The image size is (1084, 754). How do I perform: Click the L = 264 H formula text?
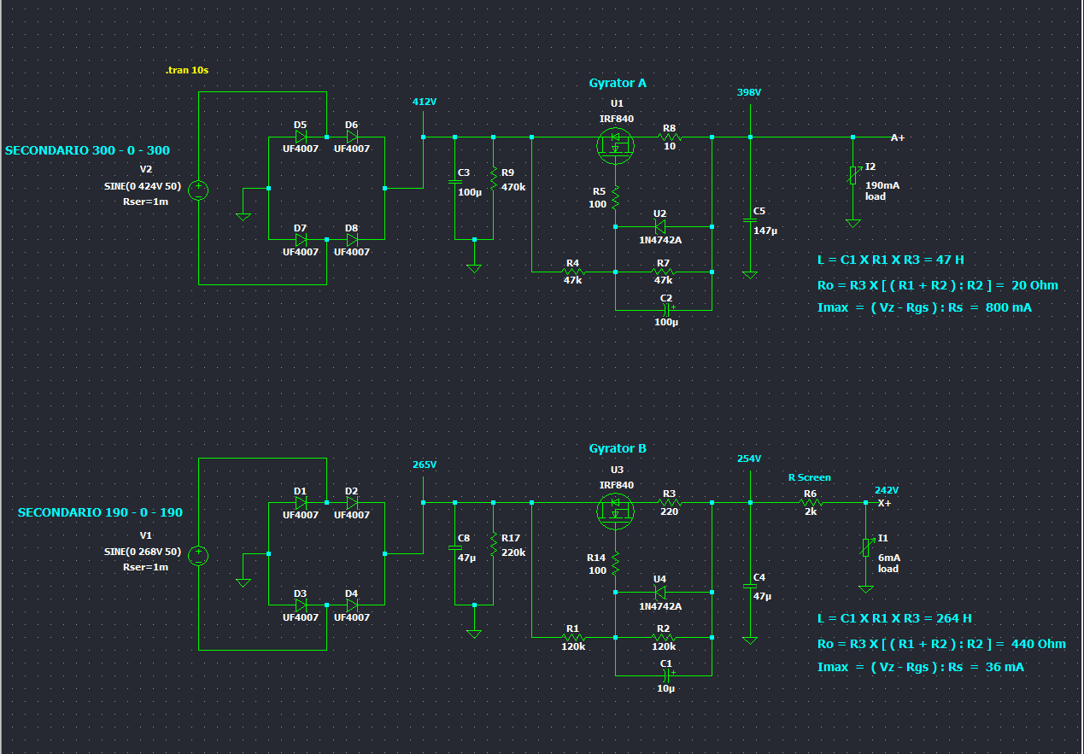[x=894, y=618]
